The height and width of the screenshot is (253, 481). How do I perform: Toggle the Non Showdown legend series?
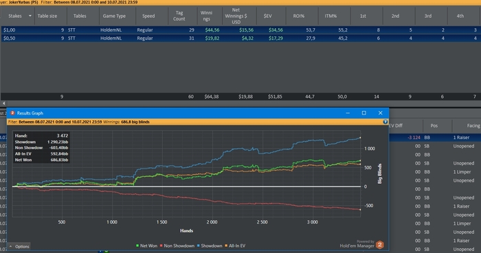(x=177, y=245)
